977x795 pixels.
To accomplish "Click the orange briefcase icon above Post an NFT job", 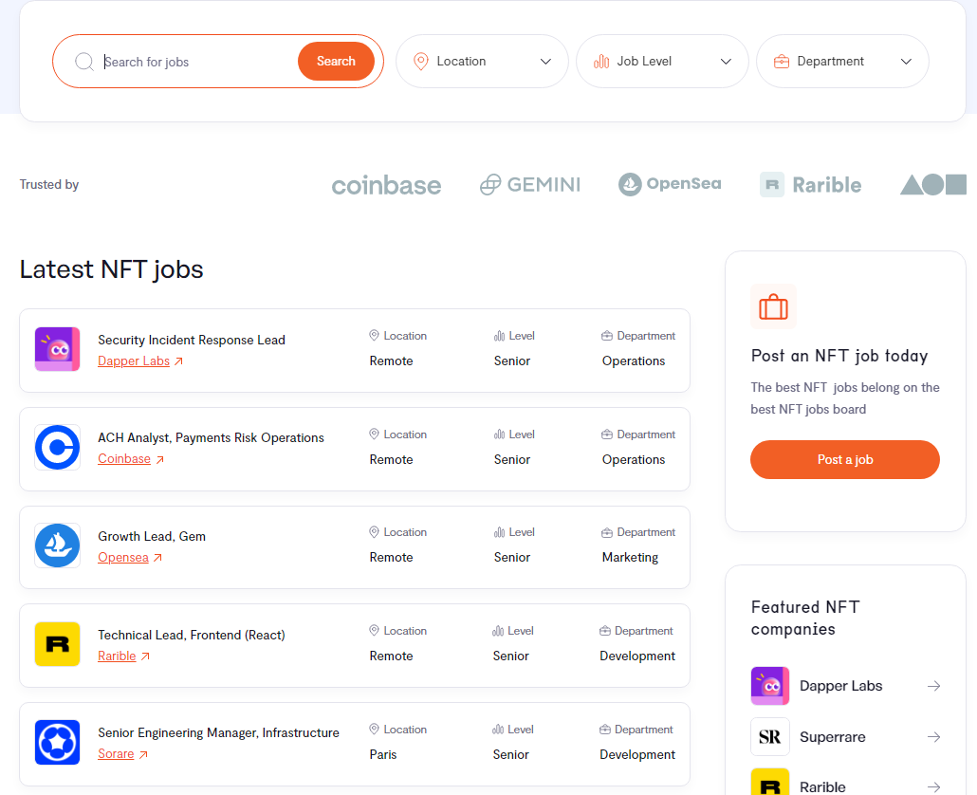I will [x=773, y=306].
